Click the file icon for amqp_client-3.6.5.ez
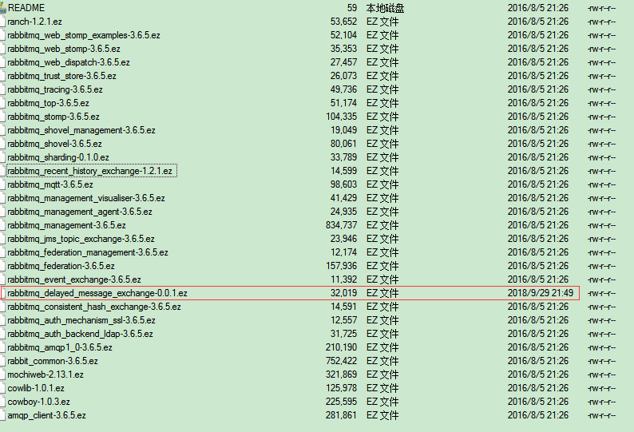Image resolution: width=634 pixels, height=432 pixels. tap(3, 415)
